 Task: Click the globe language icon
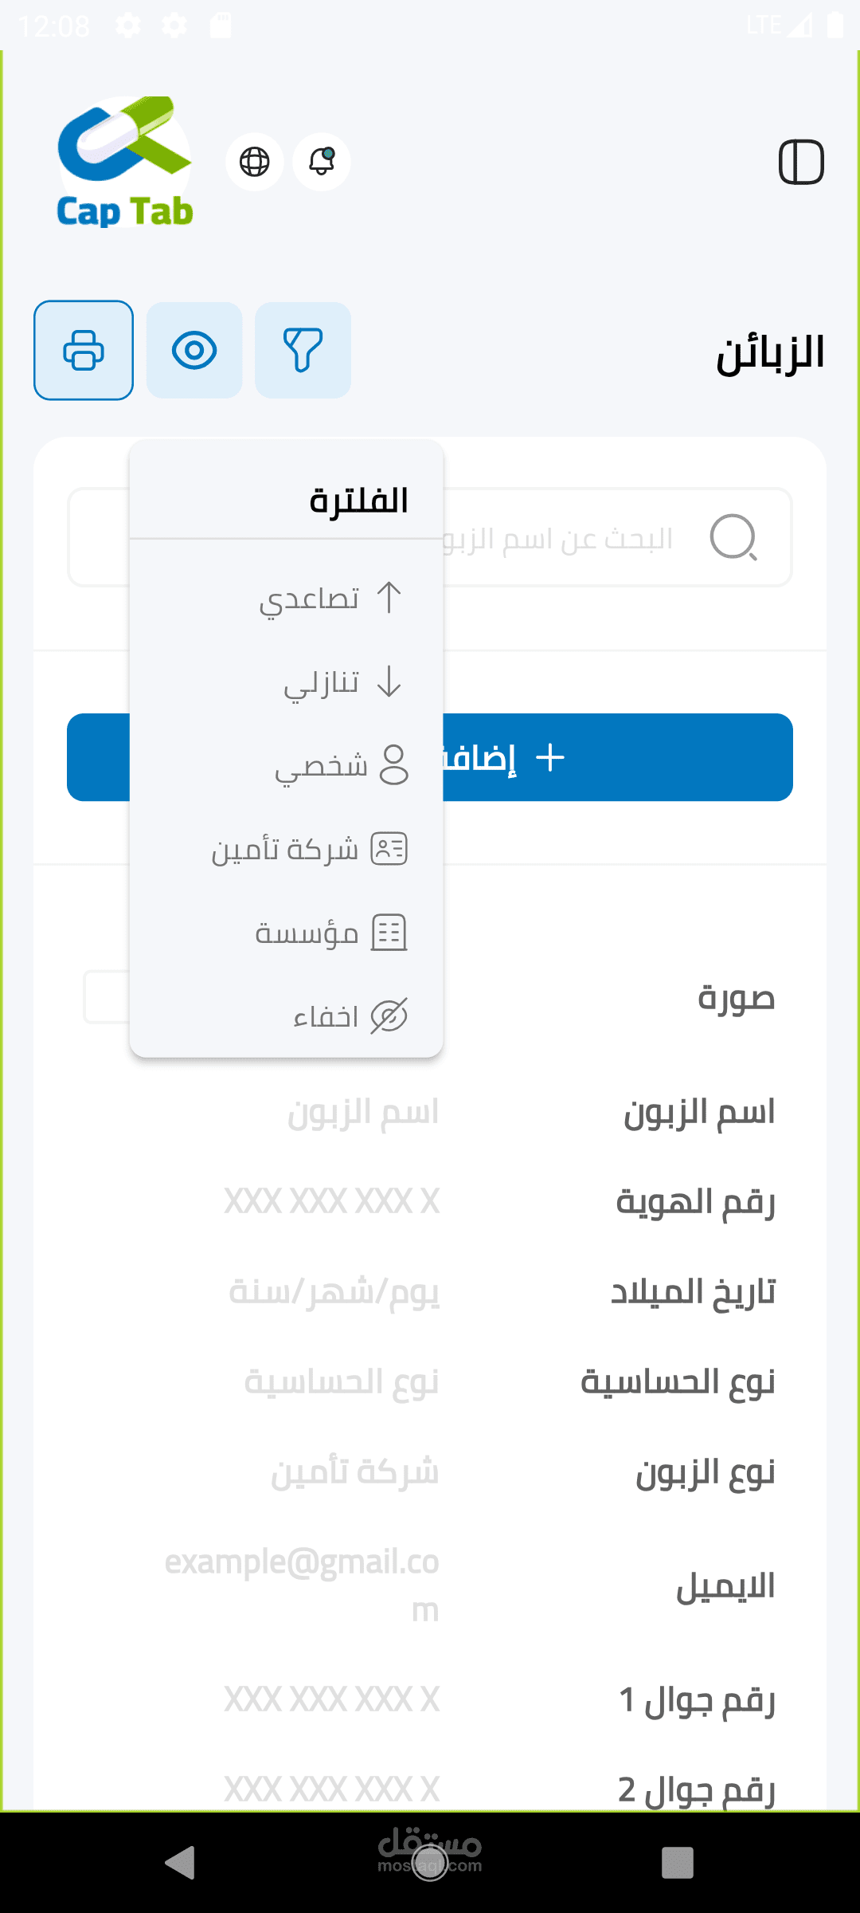coord(255,162)
